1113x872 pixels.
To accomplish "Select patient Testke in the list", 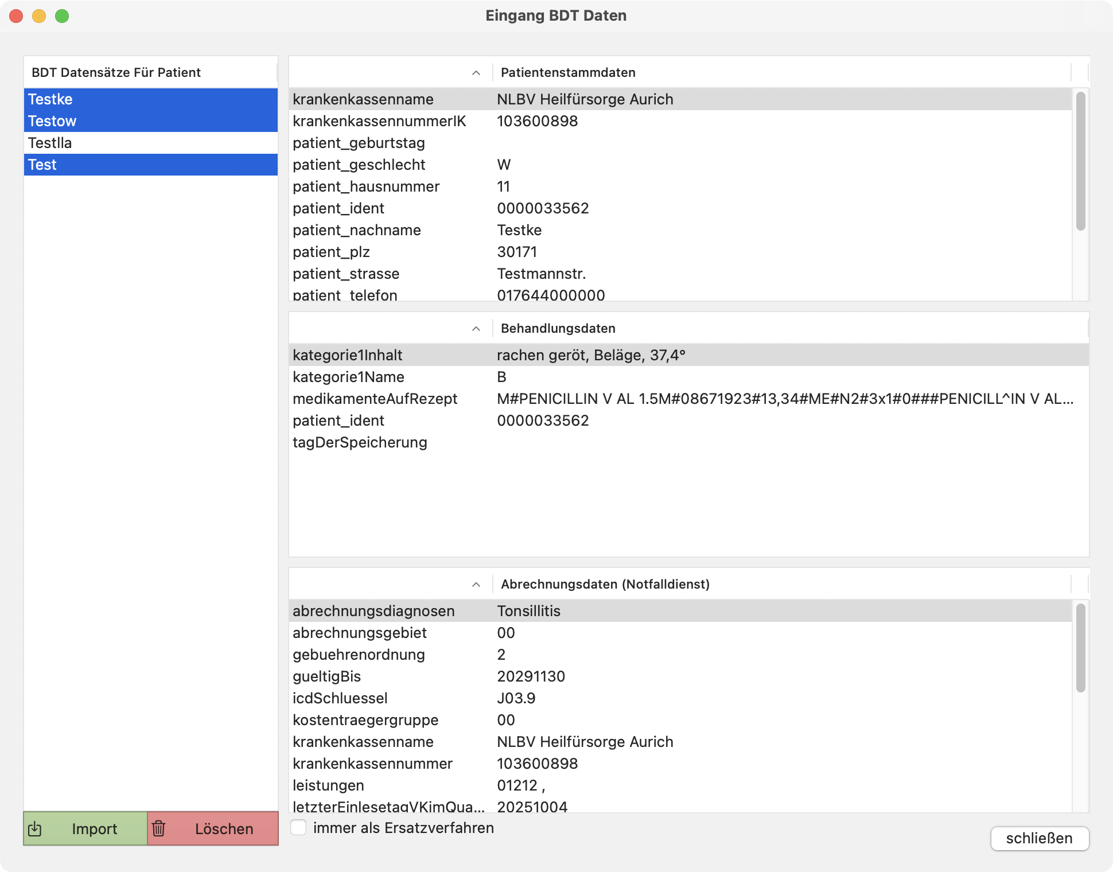I will (x=115, y=99).
